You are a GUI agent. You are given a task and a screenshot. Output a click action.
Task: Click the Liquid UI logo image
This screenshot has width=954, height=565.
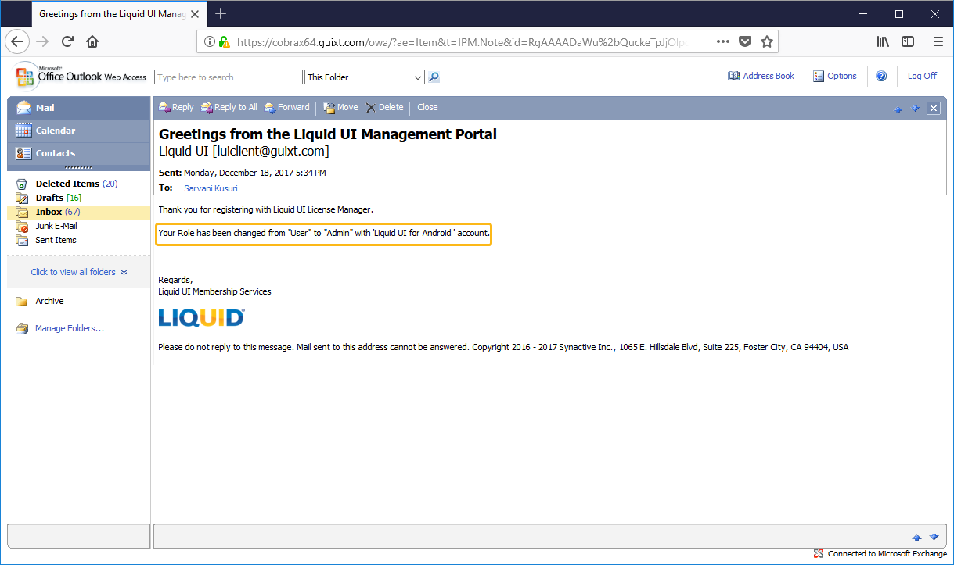tap(201, 317)
